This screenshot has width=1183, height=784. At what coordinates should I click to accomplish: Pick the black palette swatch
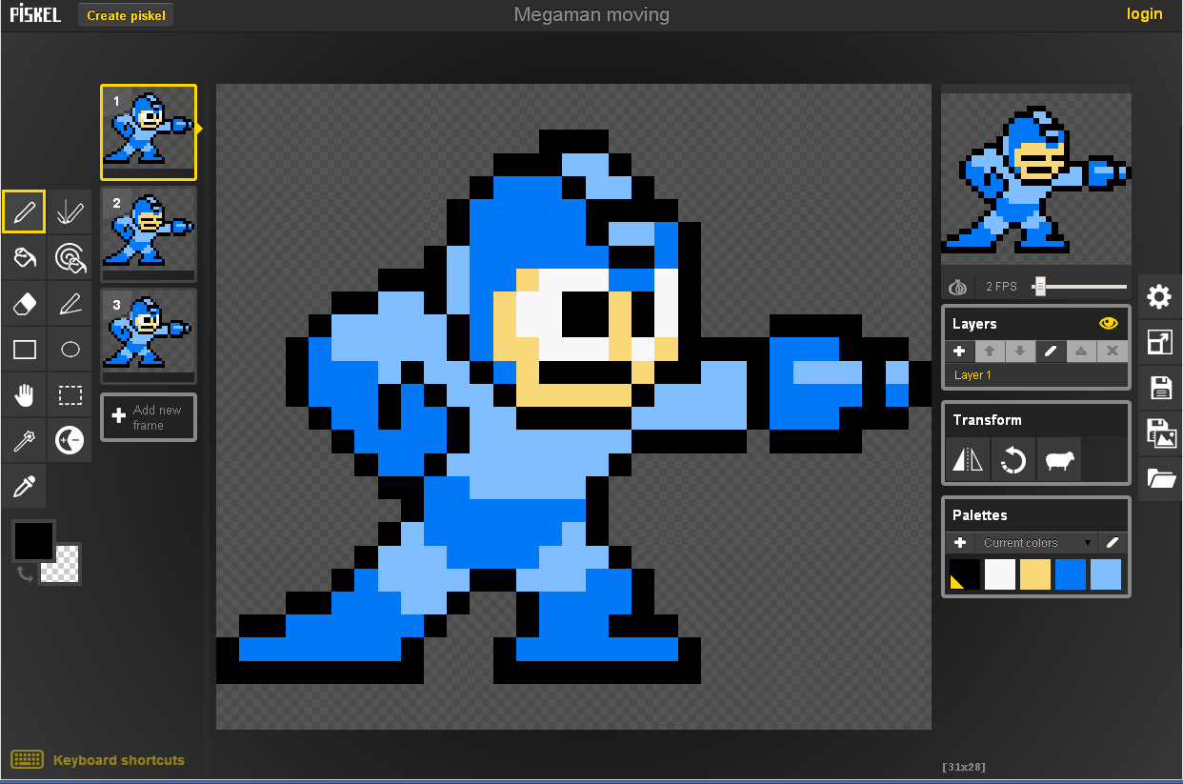pos(965,574)
